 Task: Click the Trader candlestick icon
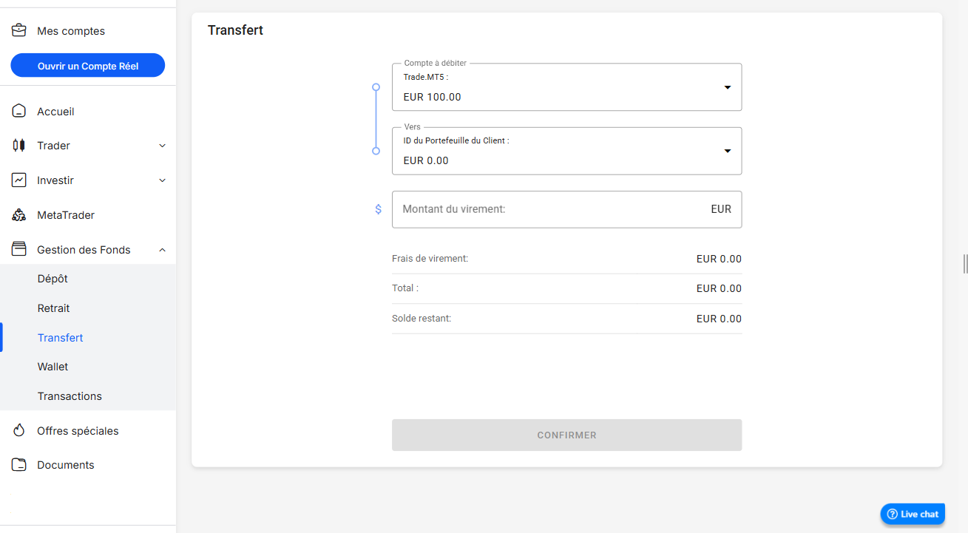19,146
